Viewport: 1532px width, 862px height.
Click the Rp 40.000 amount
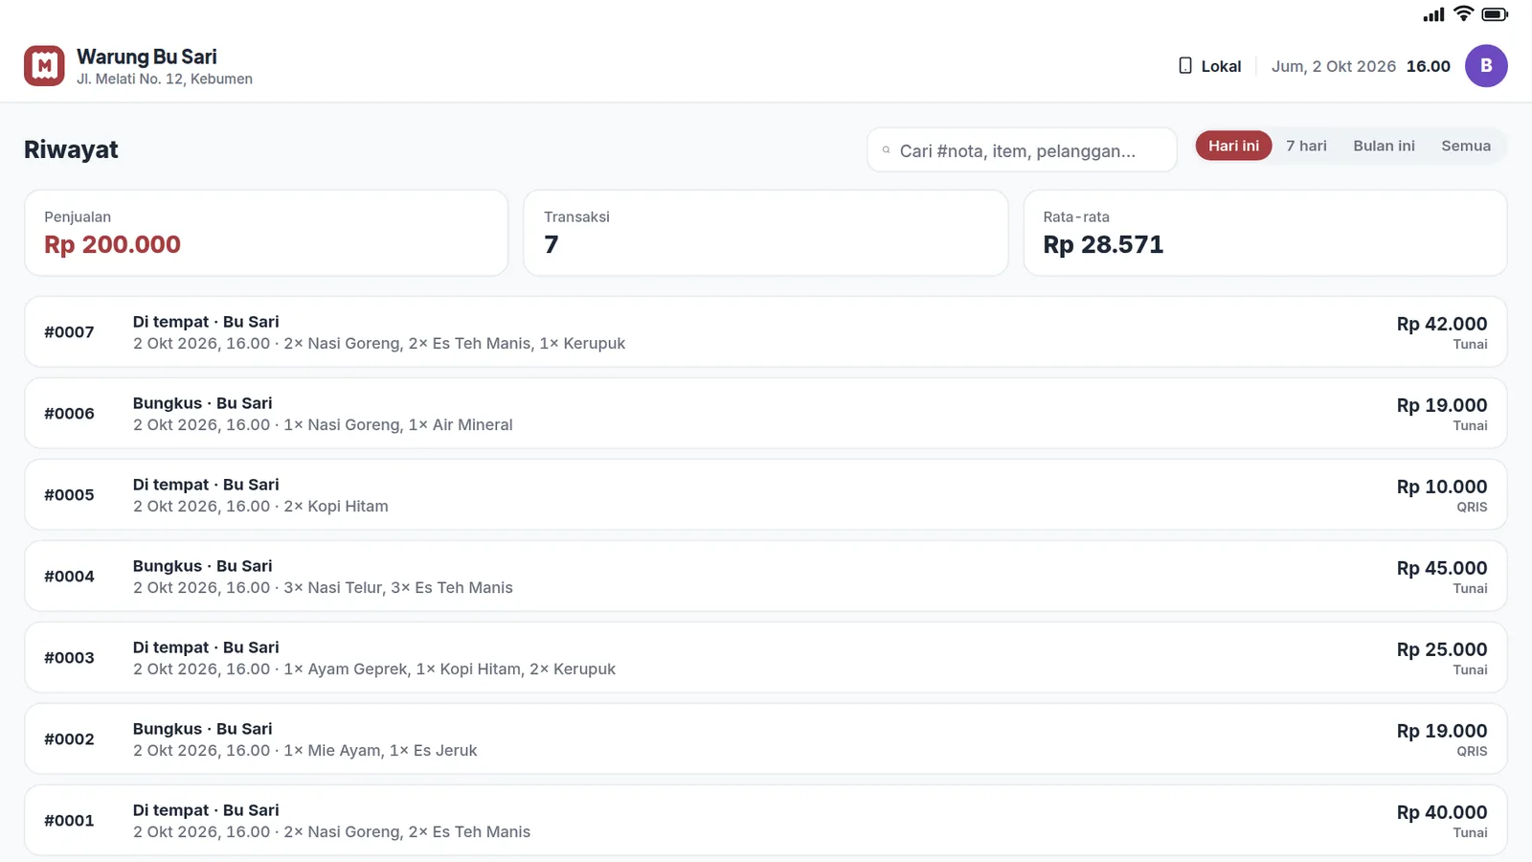point(1441,812)
